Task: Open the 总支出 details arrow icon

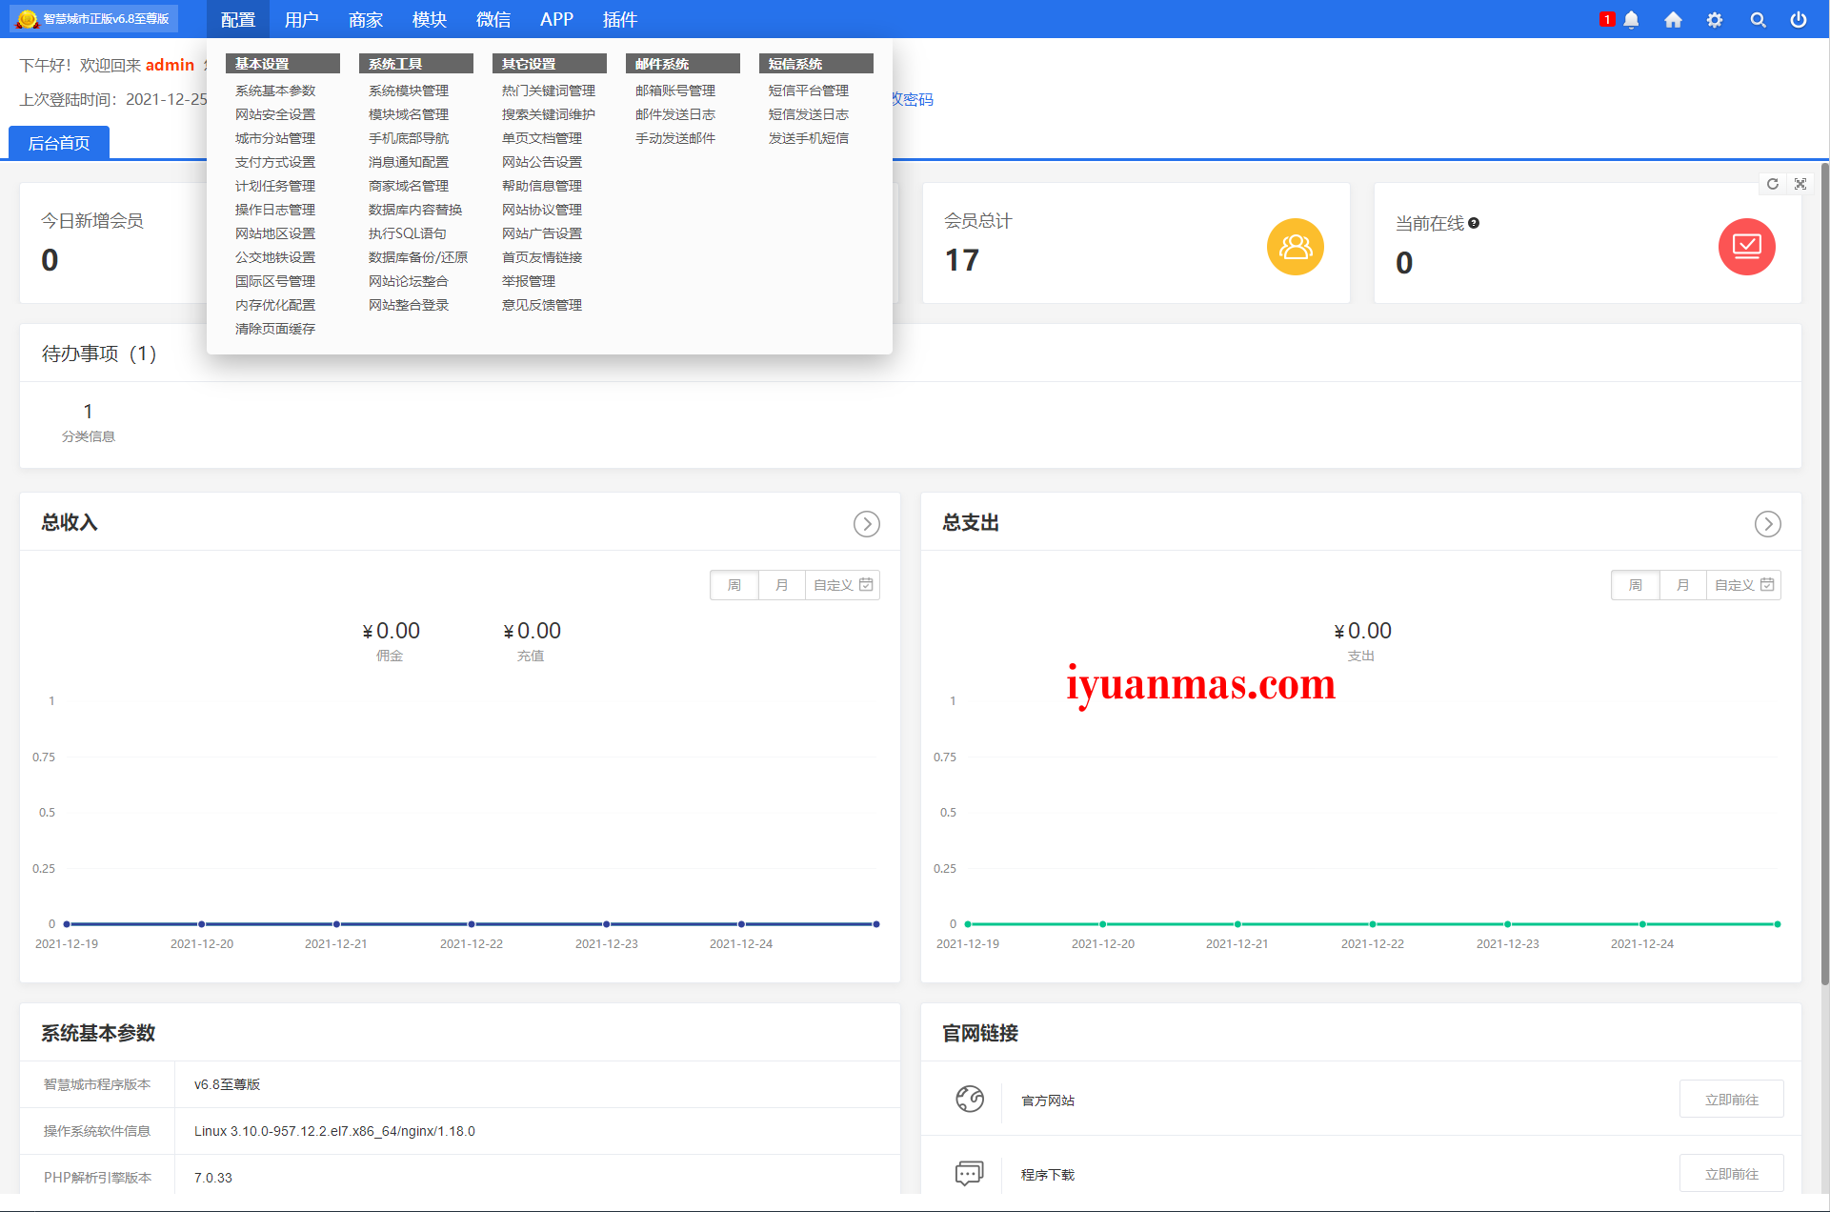Action: click(x=1768, y=524)
